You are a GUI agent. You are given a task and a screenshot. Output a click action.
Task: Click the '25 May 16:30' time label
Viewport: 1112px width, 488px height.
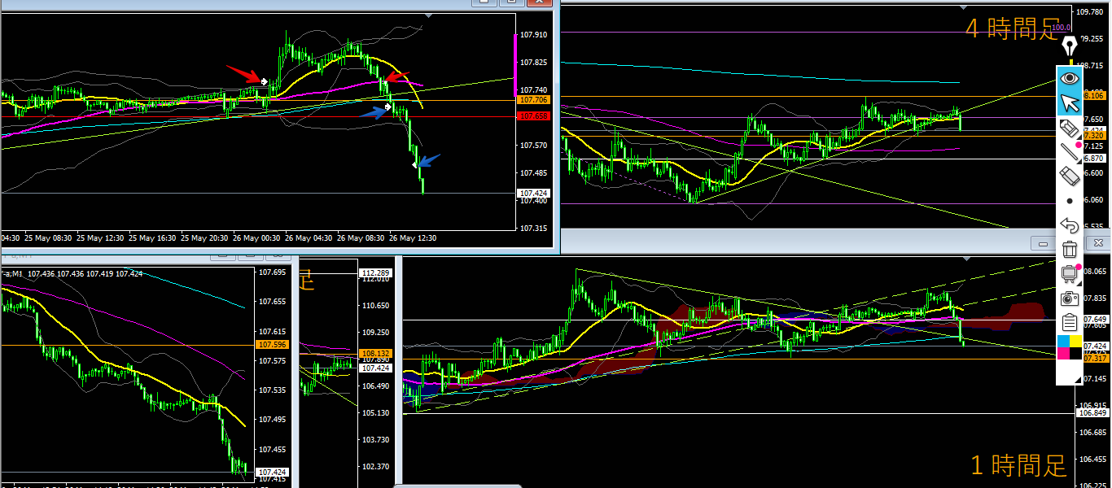click(x=153, y=238)
